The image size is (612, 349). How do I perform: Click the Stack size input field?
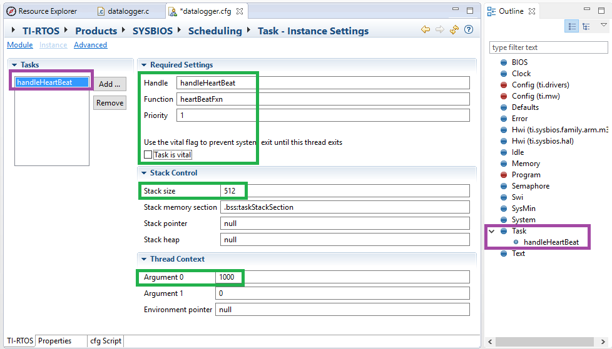344,191
